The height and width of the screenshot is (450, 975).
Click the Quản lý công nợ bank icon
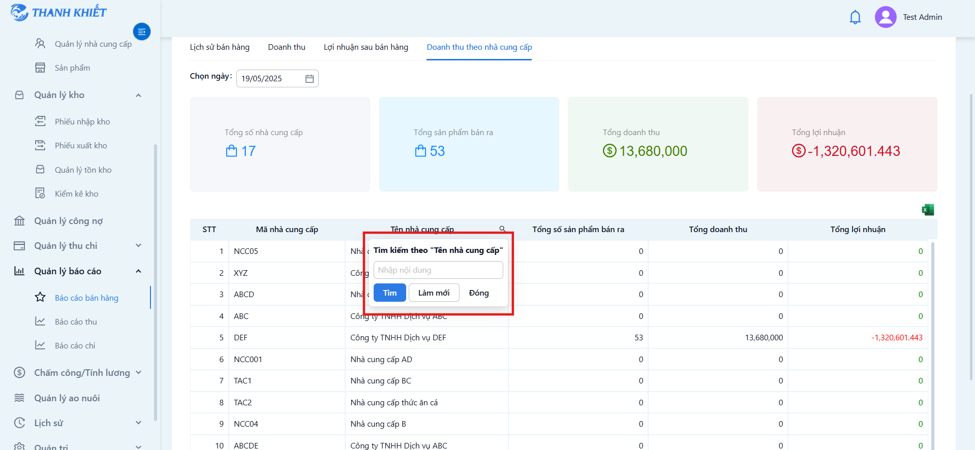(19, 221)
